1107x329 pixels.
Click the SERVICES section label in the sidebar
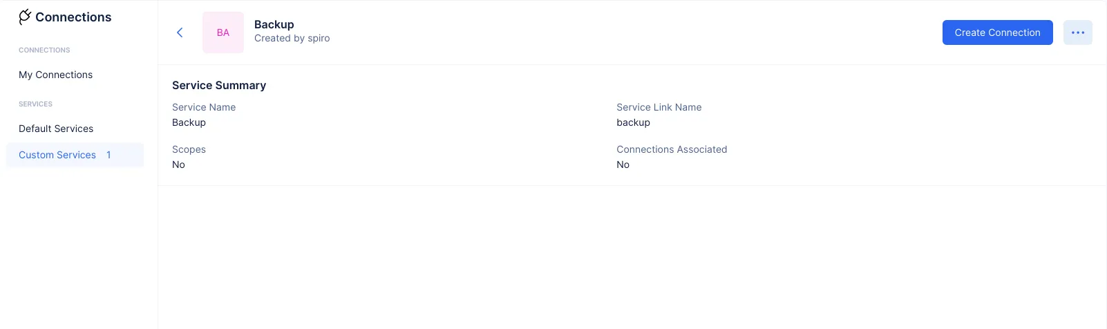pos(35,104)
